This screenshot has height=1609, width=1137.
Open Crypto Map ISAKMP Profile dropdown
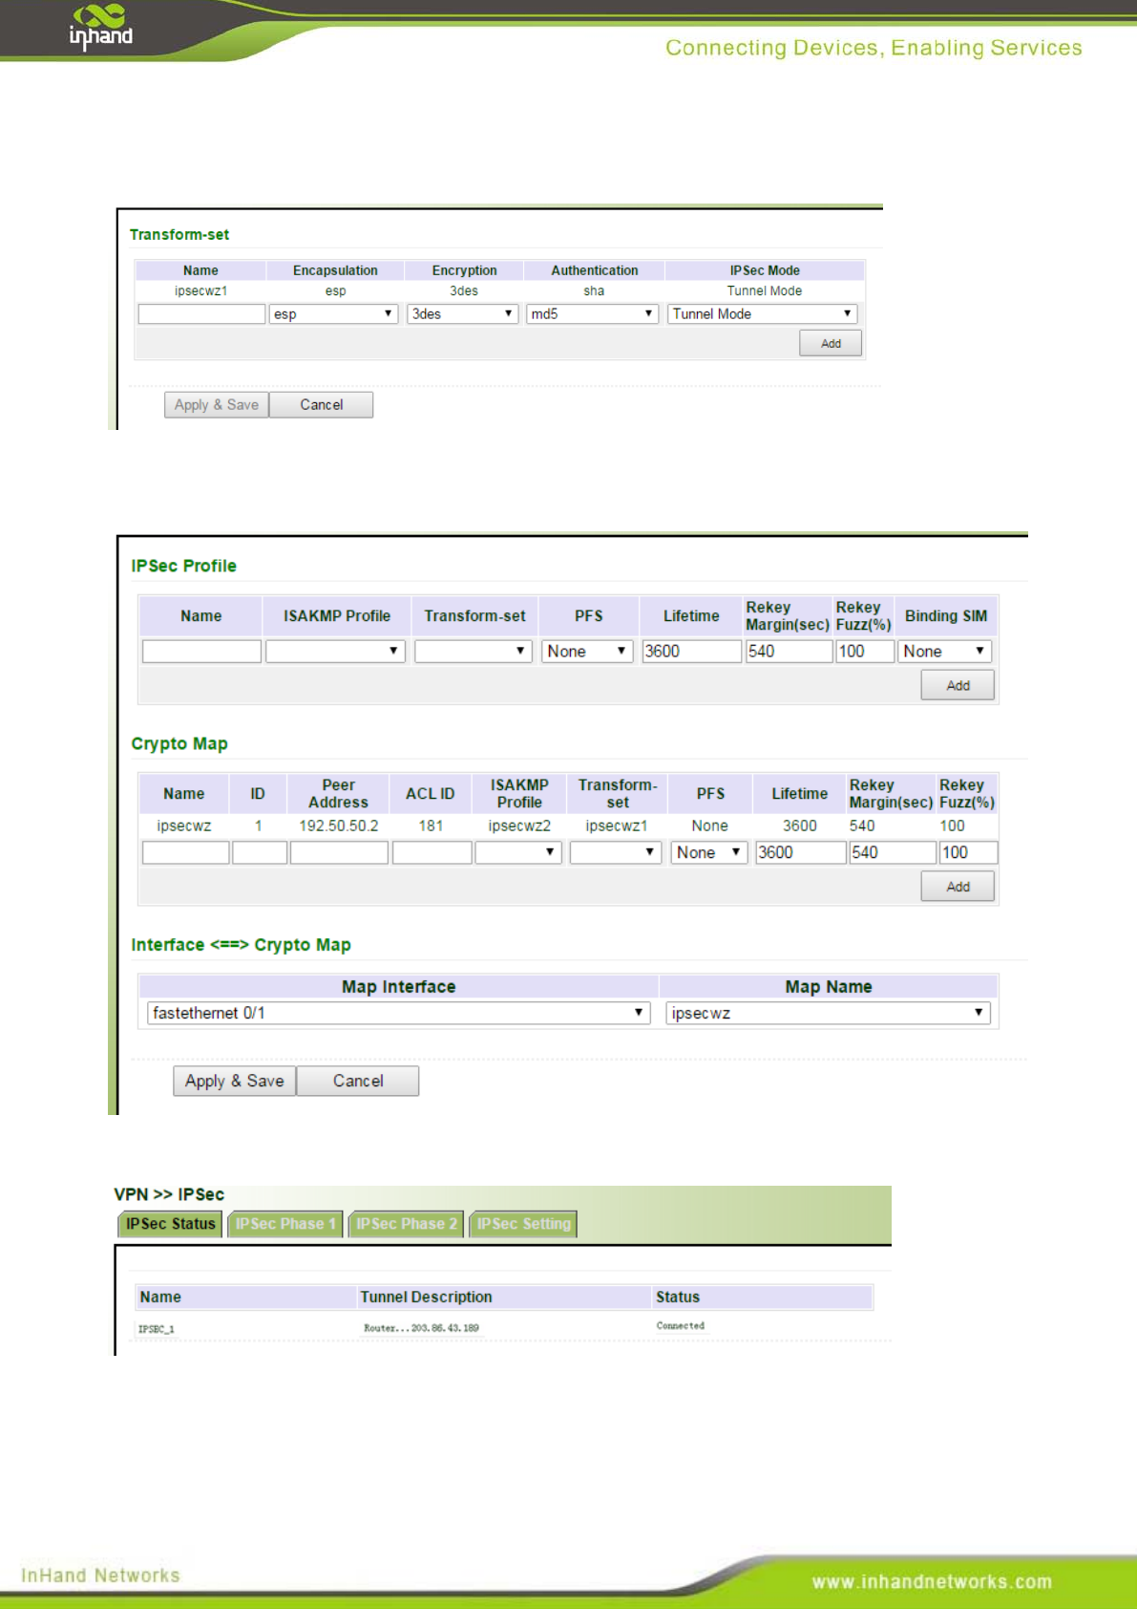[518, 852]
